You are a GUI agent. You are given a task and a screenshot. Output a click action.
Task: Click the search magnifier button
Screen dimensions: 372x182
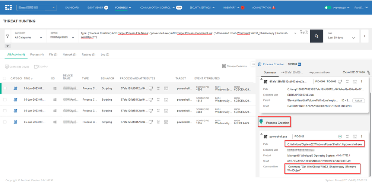316,36
